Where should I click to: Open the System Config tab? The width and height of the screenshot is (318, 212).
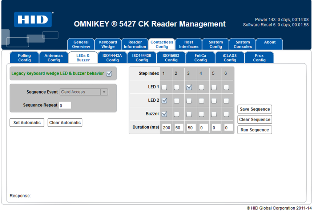(216, 44)
